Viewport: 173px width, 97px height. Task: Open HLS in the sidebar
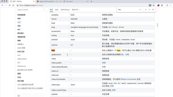tap(19, 55)
